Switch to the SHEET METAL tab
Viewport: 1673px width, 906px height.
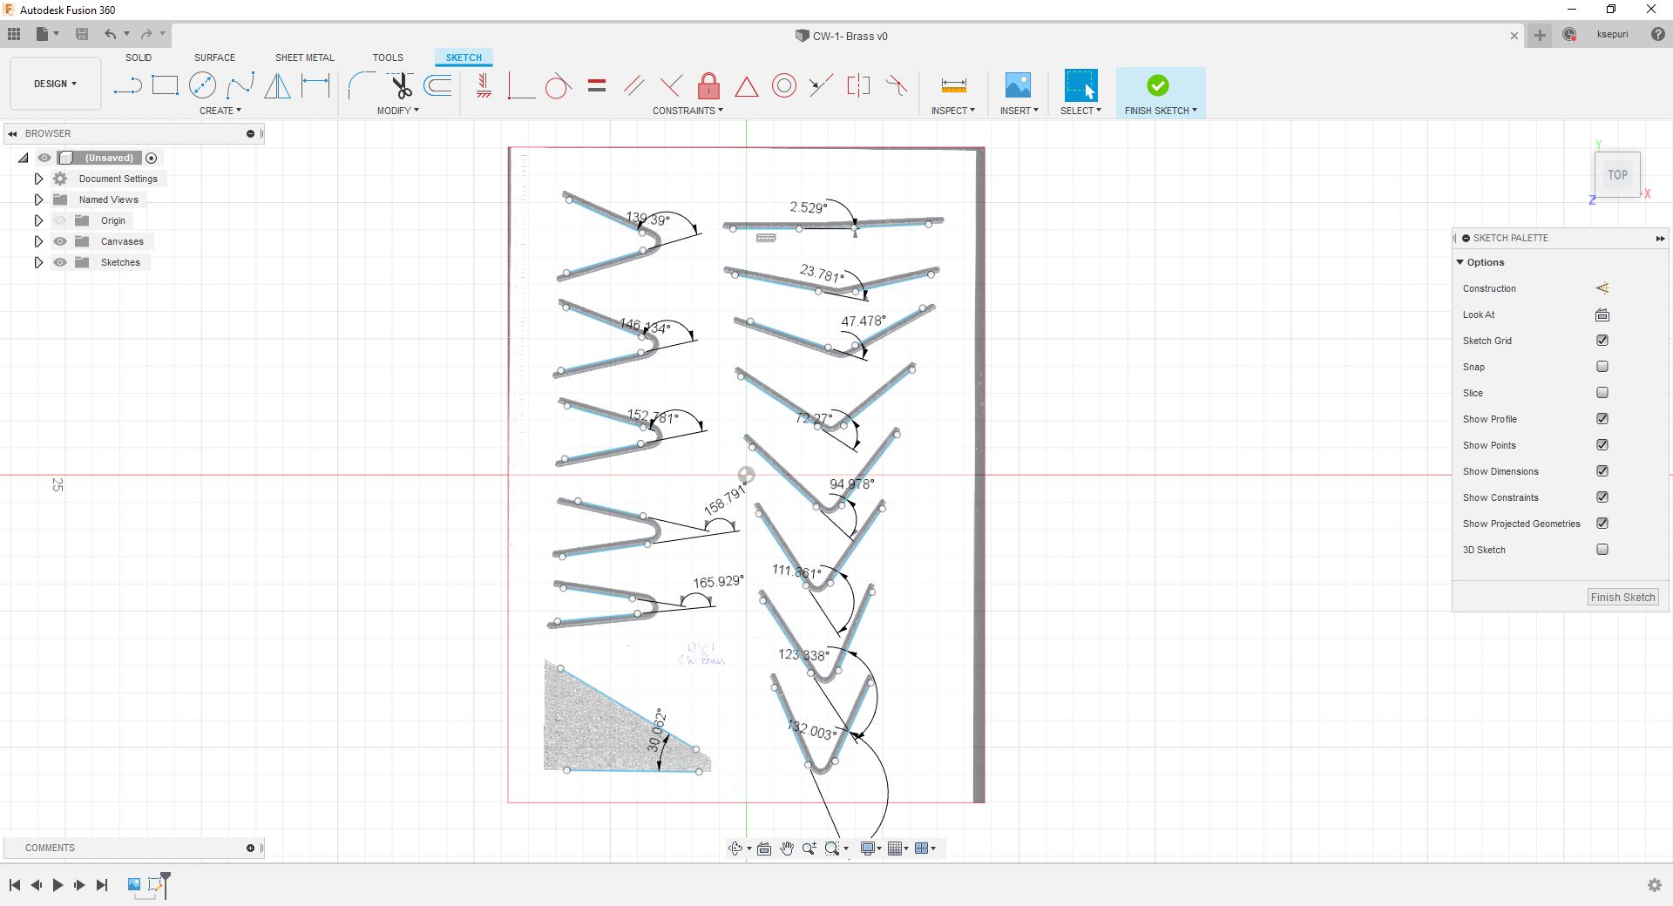[304, 57]
